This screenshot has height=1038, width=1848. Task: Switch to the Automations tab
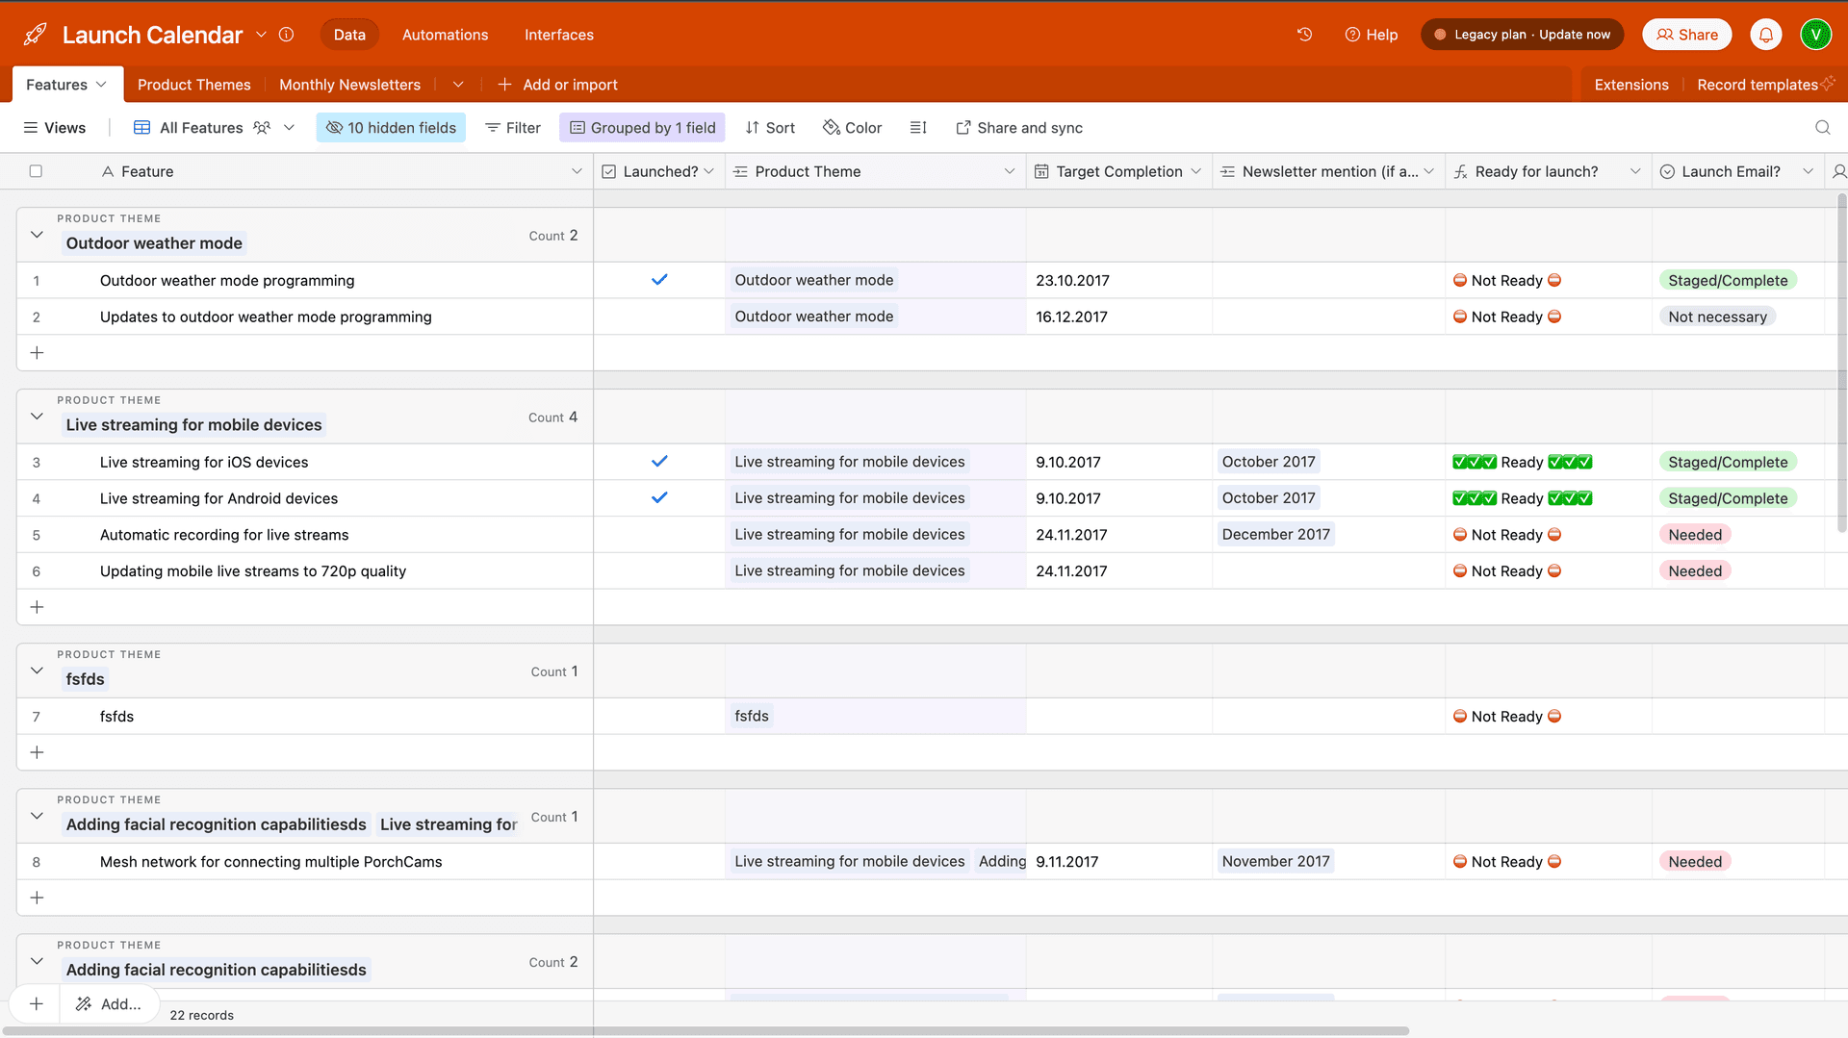445,35
